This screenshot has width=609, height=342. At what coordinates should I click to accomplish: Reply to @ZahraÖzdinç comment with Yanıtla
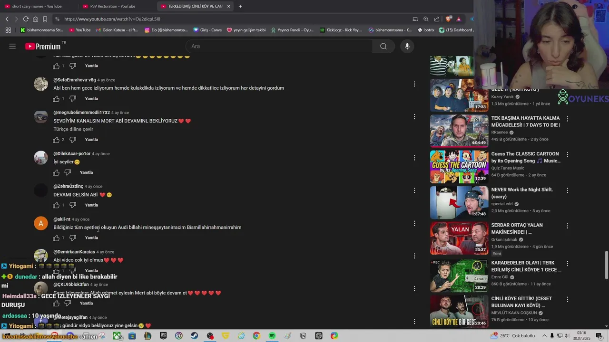(x=91, y=205)
